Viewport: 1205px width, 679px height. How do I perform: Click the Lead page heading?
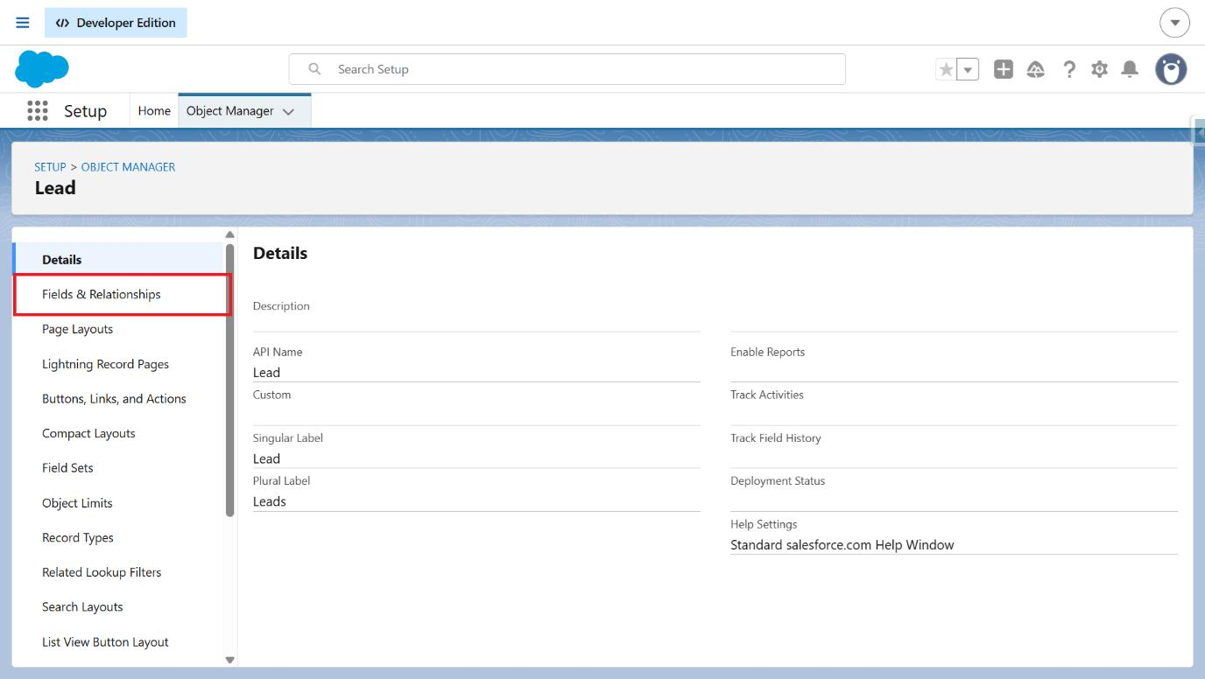click(x=55, y=188)
